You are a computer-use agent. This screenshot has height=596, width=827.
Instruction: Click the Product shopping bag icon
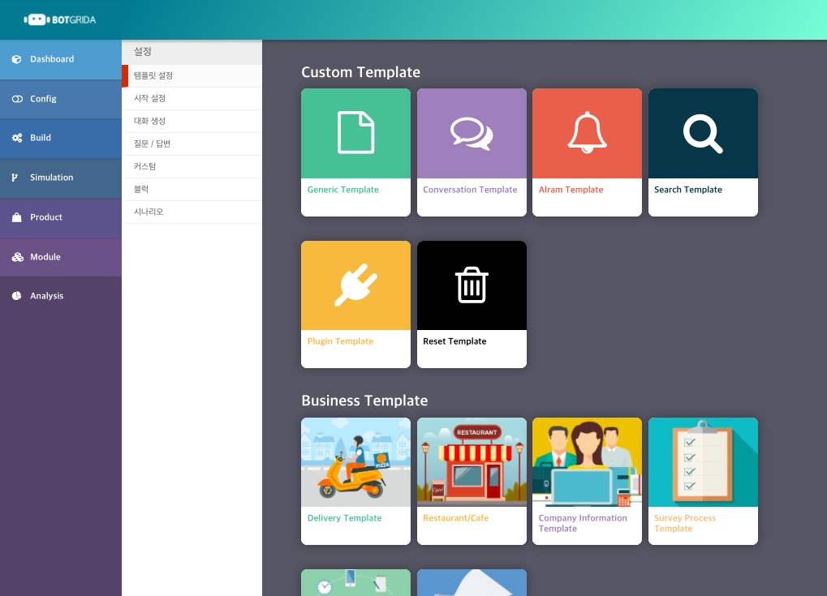(17, 217)
